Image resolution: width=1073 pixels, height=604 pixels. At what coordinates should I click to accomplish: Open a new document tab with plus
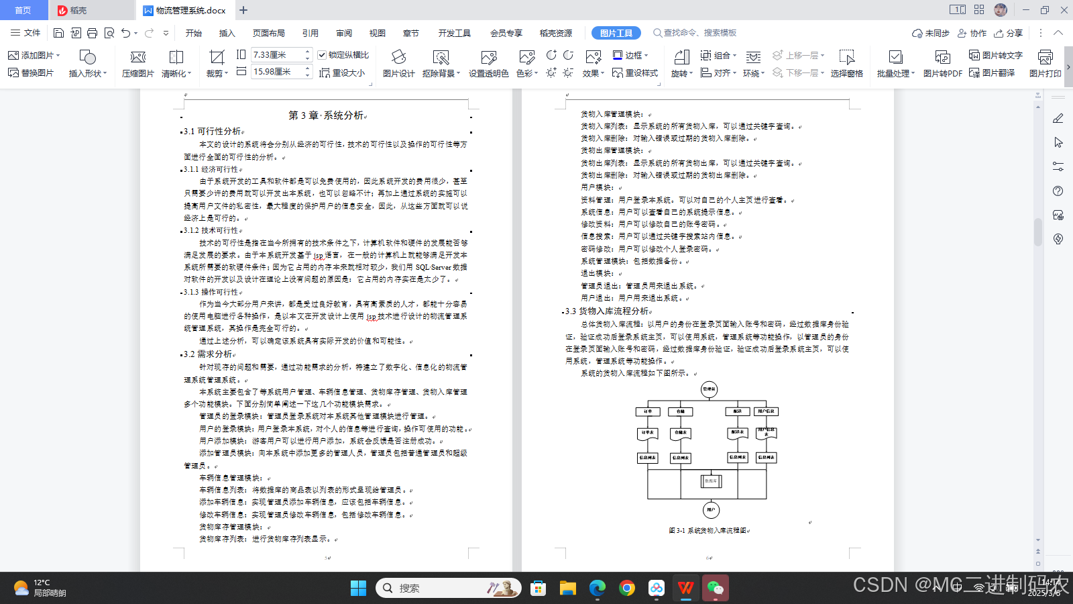[243, 10]
